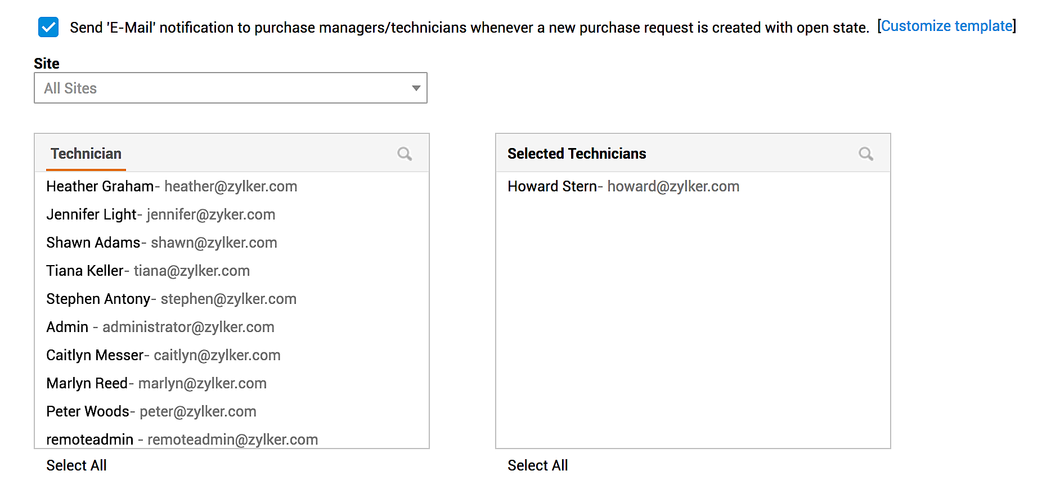Viewport: 1042px width, 493px height.
Task: Uncheck the E-Mail notification checkbox
Action: pos(48,27)
